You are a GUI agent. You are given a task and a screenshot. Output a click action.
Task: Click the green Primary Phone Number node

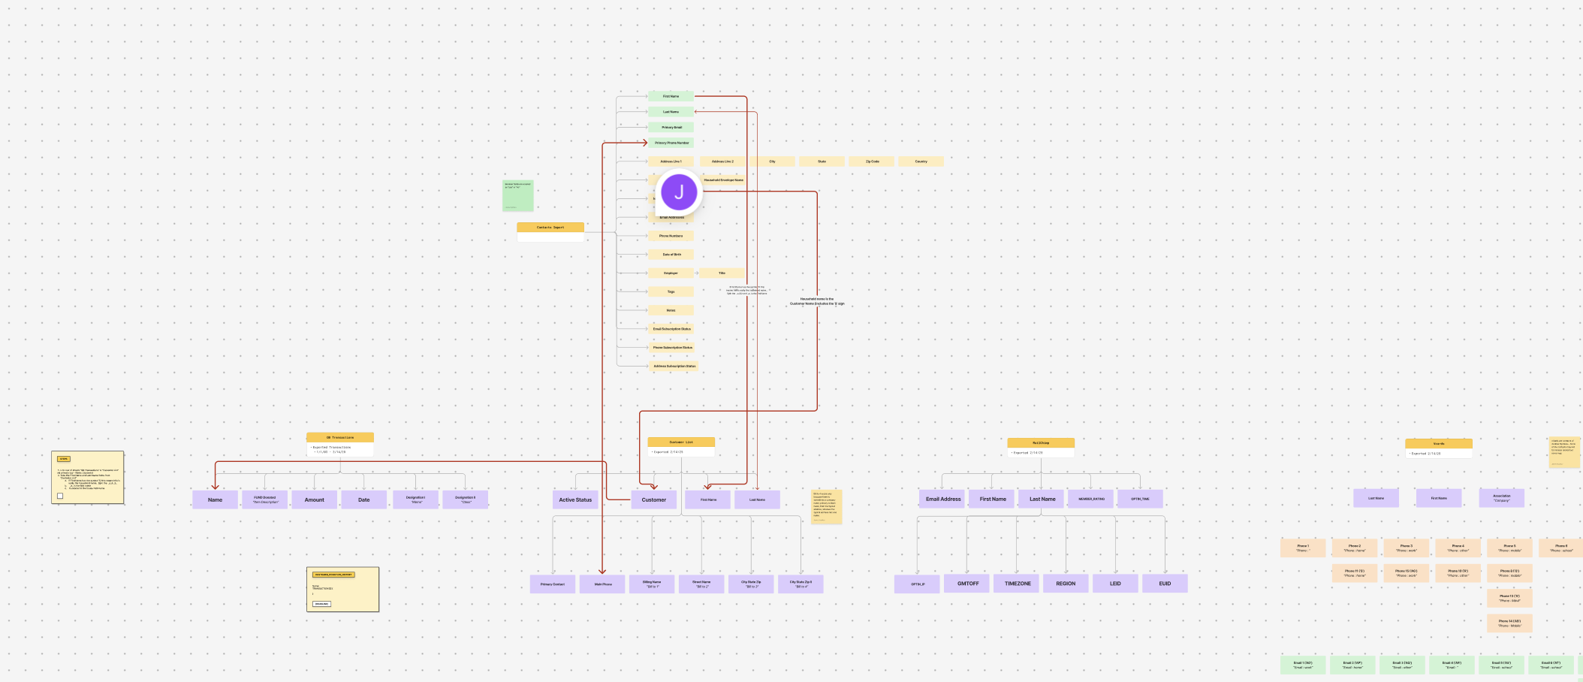click(x=671, y=143)
